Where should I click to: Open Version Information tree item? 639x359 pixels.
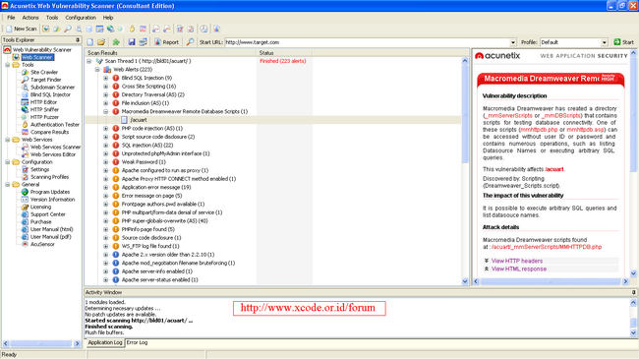(x=52, y=199)
